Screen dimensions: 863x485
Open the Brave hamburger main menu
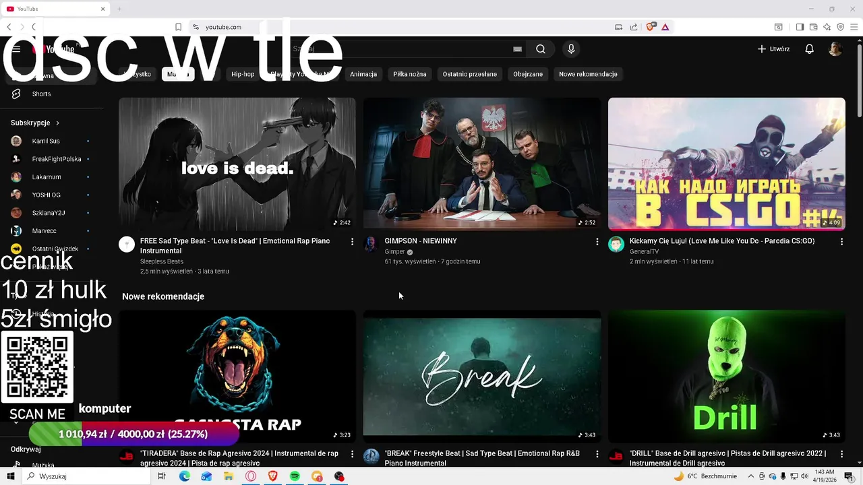click(x=854, y=27)
